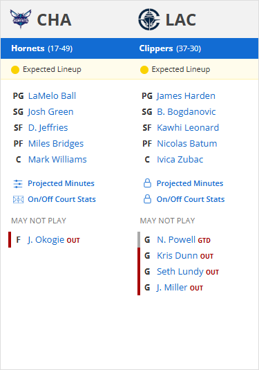Click the yellow dot by Clippers Expected Lineup

pyautogui.click(x=144, y=70)
